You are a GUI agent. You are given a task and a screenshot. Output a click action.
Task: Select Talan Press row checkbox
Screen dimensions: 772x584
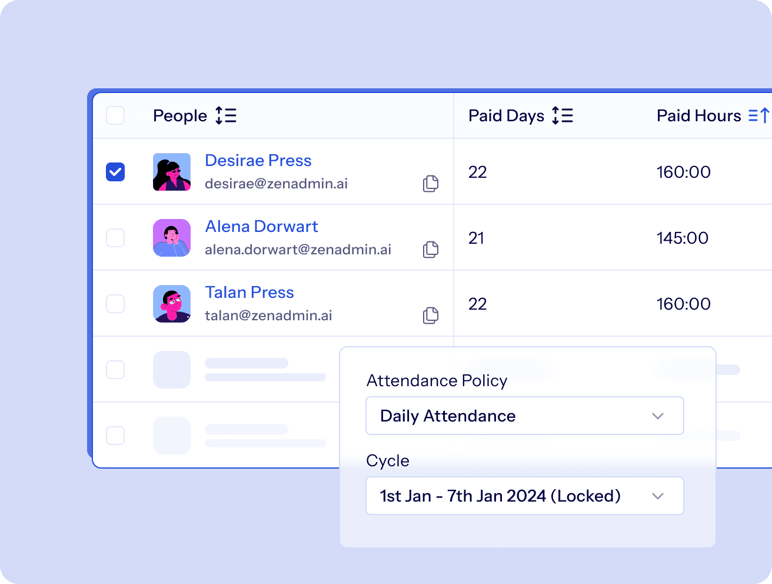coord(115,304)
